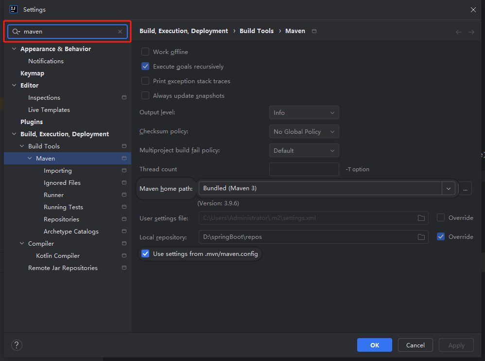Navigate back with left arrow
The image size is (485, 361).
click(458, 32)
